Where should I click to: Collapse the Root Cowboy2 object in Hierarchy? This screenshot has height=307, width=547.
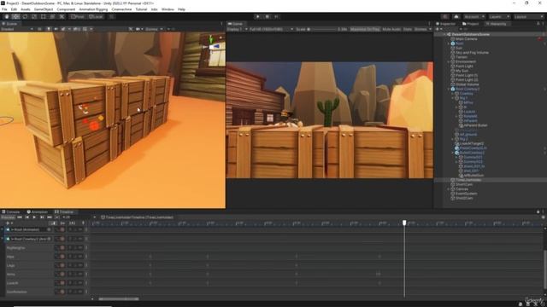click(x=449, y=89)
